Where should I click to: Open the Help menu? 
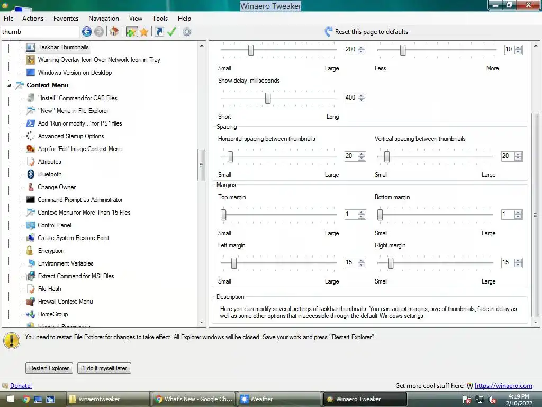[x=184, y=19]
